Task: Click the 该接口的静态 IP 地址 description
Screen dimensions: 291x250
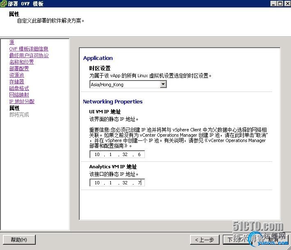Action: tap(114, 174)
